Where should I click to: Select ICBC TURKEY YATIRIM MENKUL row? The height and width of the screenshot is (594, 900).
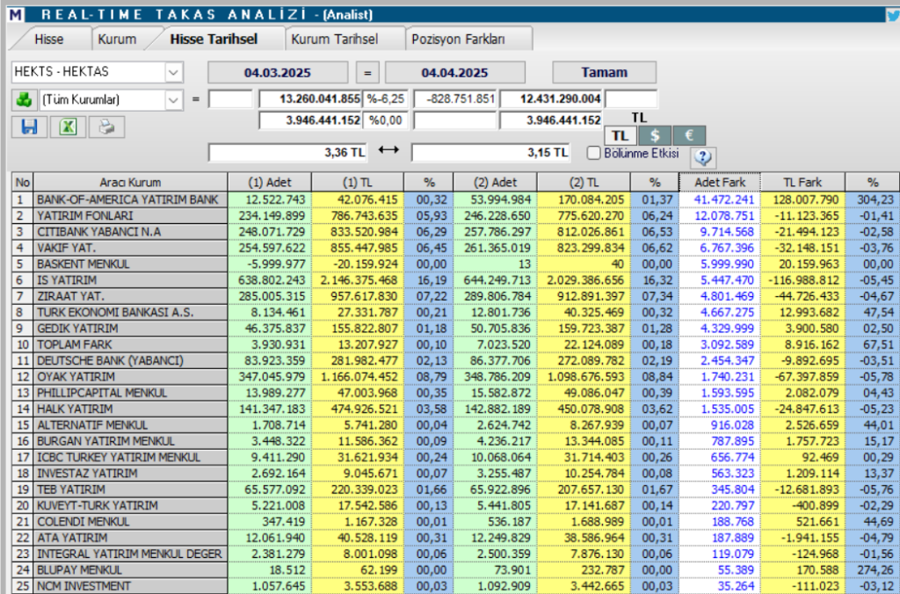tap(456, 458)
